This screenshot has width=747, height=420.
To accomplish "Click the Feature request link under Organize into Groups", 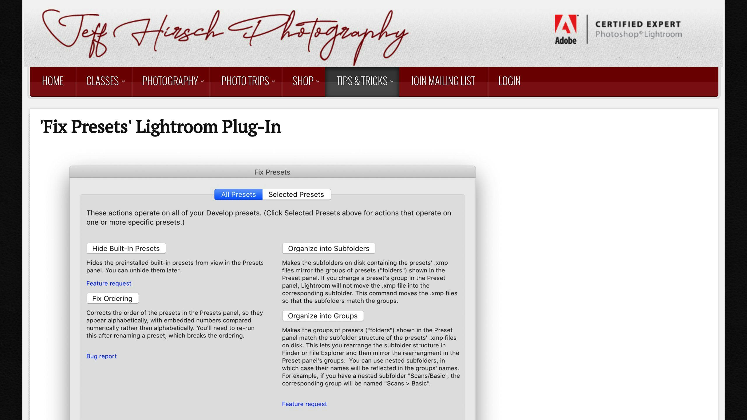I will point(305,404).
